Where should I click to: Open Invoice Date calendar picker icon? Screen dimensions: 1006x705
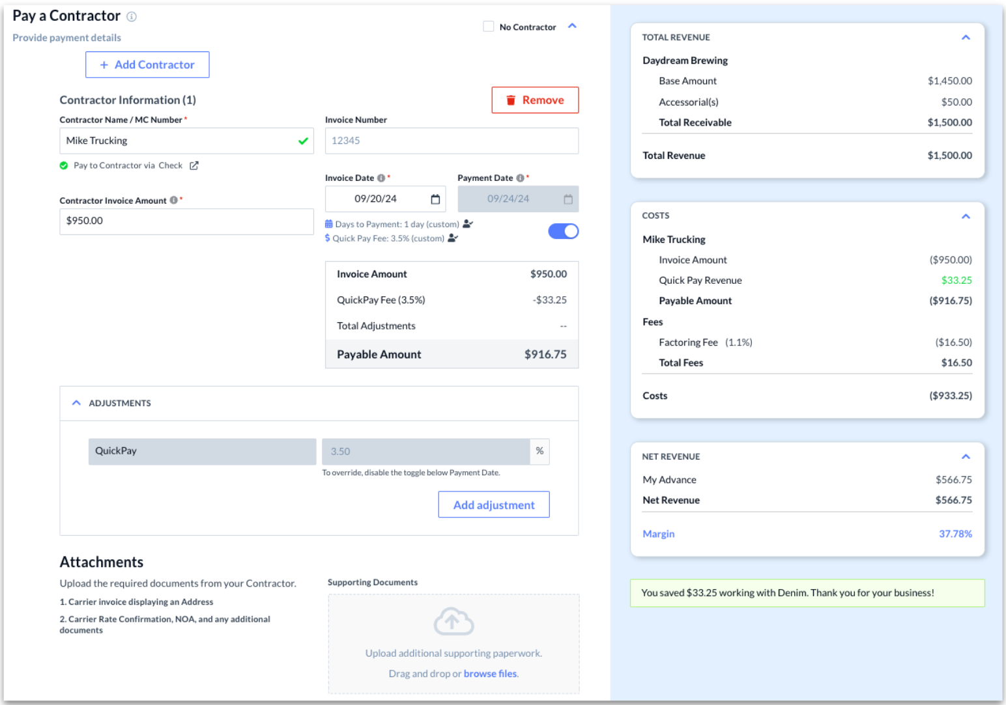point(435,199)
